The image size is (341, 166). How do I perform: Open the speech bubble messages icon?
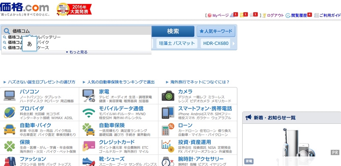pos(253,15)
